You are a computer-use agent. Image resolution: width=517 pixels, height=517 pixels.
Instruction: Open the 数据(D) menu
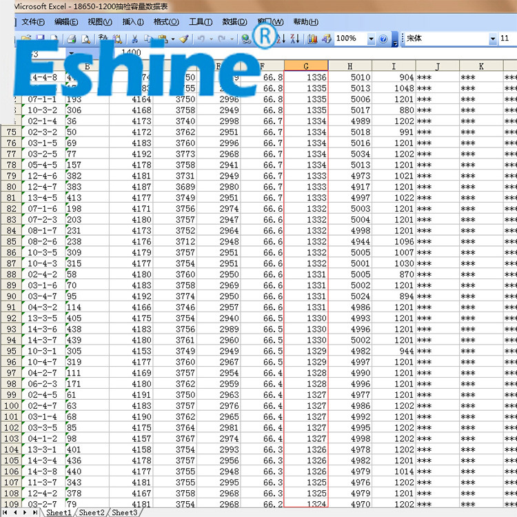point(234,22)
